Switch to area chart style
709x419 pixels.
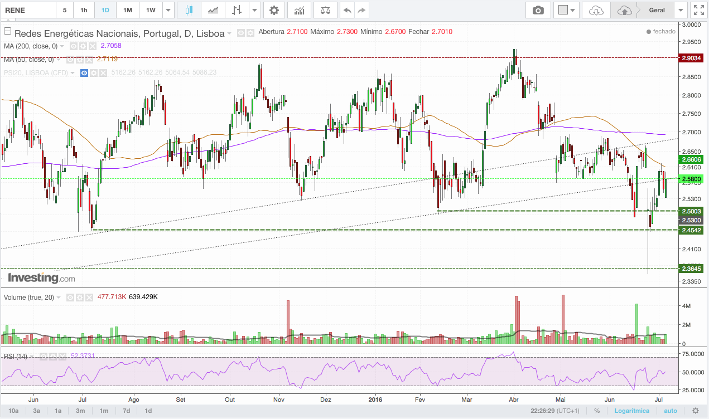pos(213,10)
